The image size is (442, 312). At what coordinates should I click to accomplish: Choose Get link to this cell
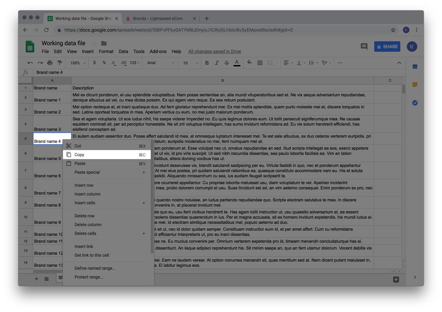(x=107, y=255)
